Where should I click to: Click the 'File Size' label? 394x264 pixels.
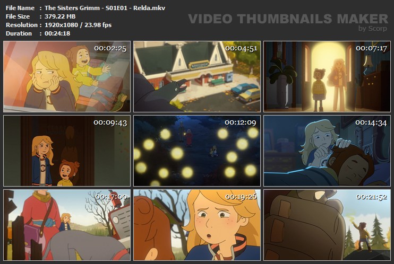18,16
